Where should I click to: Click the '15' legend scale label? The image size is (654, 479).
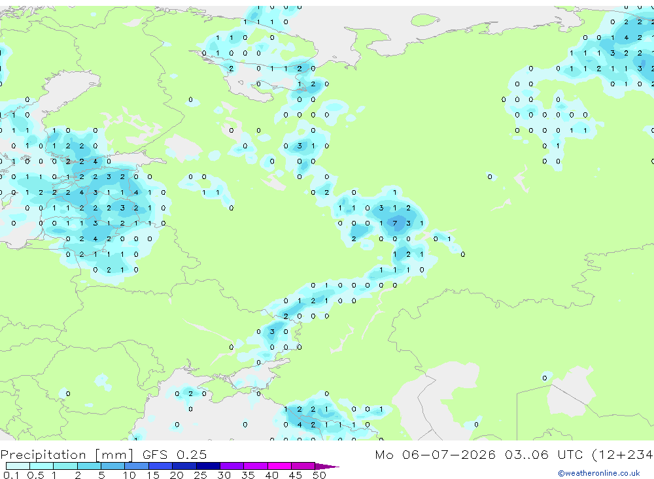[x=152, y=475]
